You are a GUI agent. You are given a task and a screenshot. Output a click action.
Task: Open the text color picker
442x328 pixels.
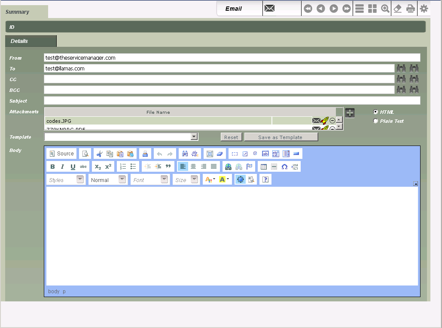click(210, 180)
